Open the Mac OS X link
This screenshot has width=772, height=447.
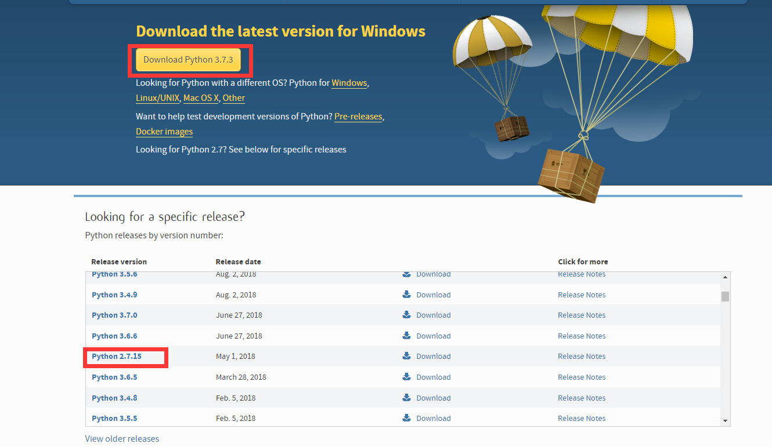(x=201, y=98)
